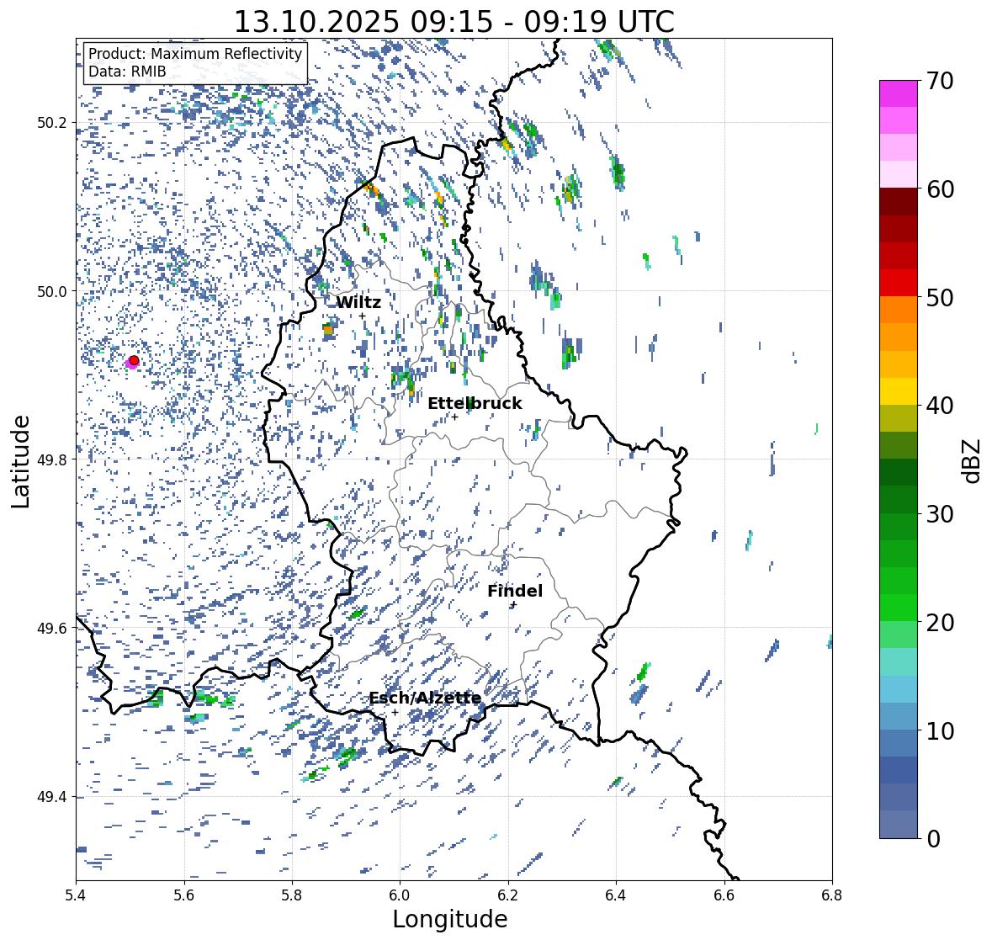Click the colorbar tick label 10
The height and width of the screenshot is (940, 992).
click(x=940, y=730)
